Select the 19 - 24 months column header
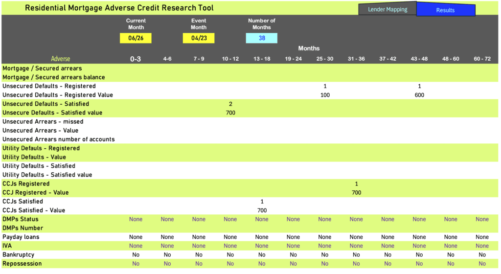501x274 pixels. click(294, 59)
